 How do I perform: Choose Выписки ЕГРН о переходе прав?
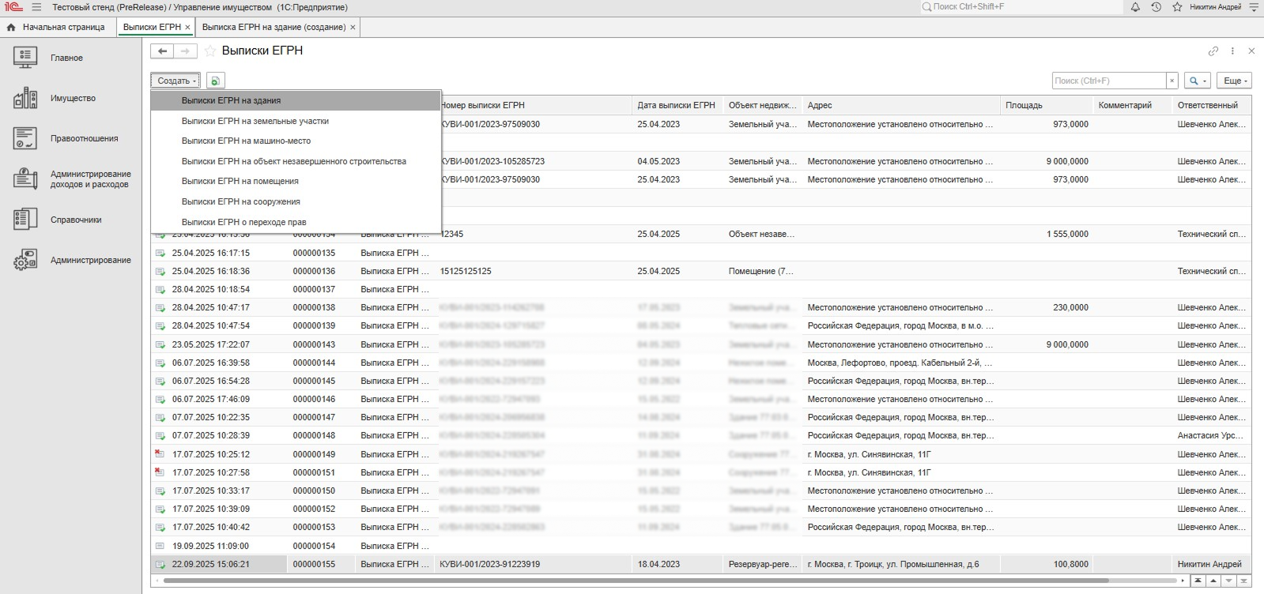point(243,222)
